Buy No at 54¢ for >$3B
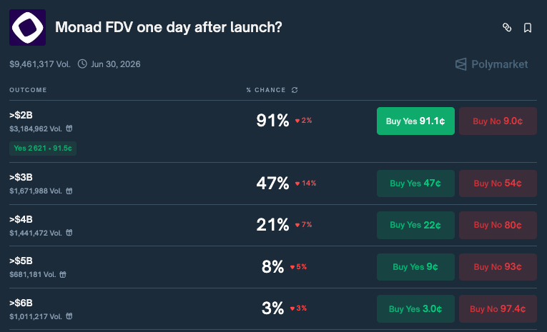The width and height of the screenshot is (547, 332). (x=498, y=183)
